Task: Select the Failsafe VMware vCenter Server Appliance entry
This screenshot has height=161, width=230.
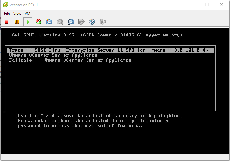Action: pos(70,60)
